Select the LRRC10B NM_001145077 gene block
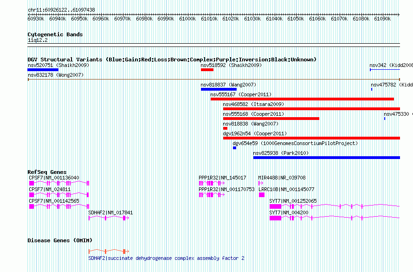This screenshot has width=413, height=272. 262,195
